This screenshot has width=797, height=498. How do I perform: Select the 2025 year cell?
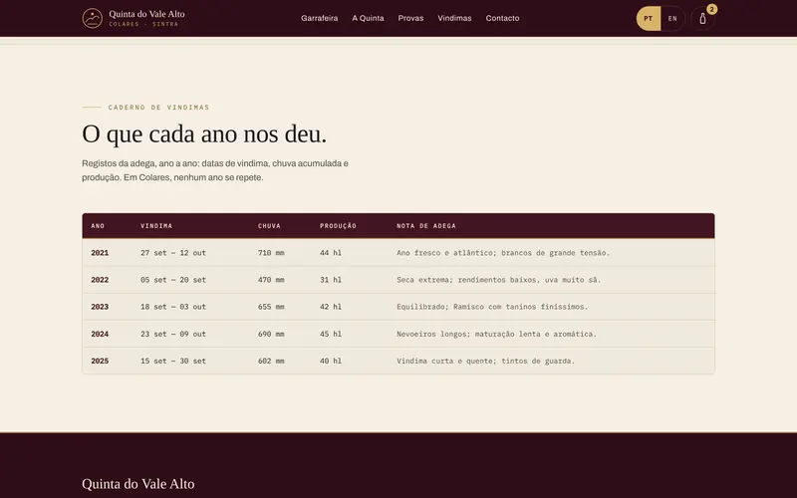[x=100, y=362]
